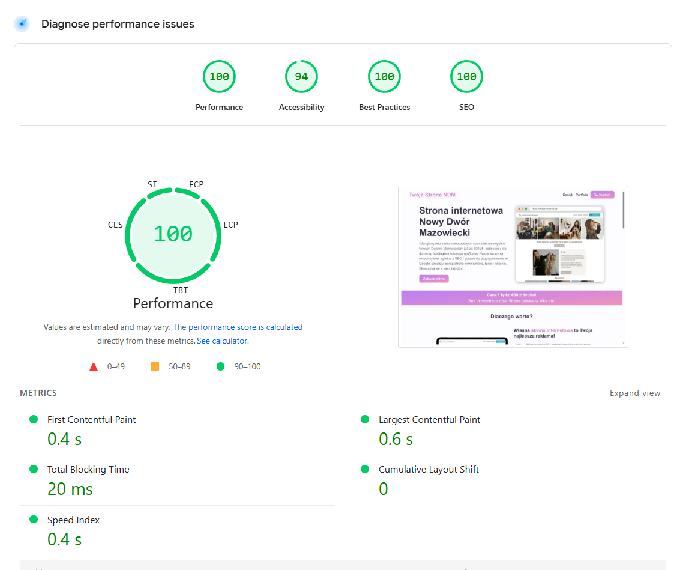Click the Largest Contentful Paint metric

point(509,430)
